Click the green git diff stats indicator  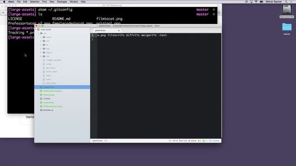pyautogui.click(x=205, y=141)
